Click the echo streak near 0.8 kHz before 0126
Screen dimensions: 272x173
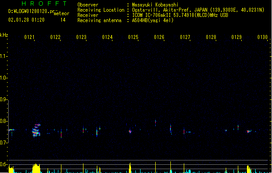tap(155, 123)
